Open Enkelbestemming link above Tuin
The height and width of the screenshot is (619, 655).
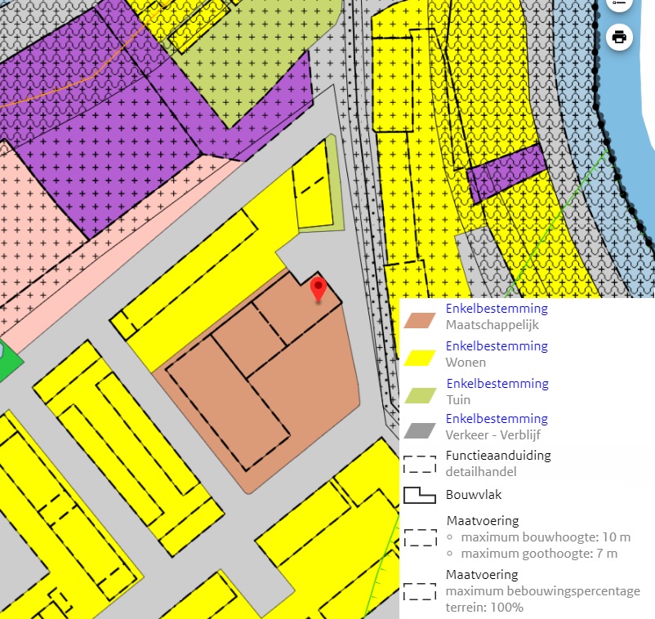[497, 384]
